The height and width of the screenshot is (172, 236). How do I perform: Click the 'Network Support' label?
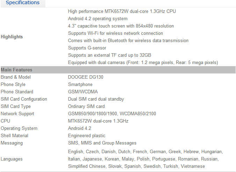point(17,114)
